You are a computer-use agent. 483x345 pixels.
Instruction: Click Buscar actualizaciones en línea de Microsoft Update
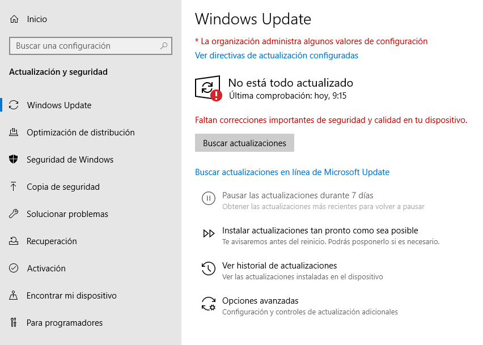292,172
